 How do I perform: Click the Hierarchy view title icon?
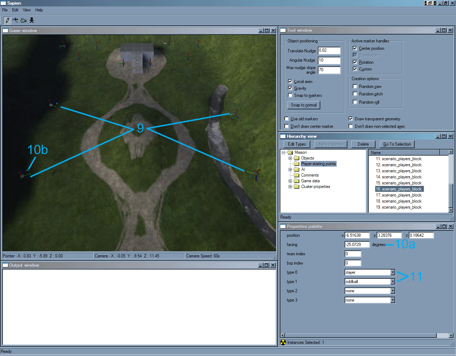coord(283,136)
